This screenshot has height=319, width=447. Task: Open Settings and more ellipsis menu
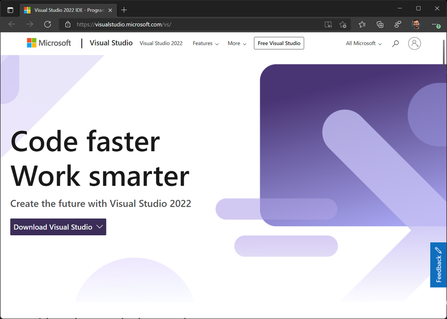click(x=436, y=25)
